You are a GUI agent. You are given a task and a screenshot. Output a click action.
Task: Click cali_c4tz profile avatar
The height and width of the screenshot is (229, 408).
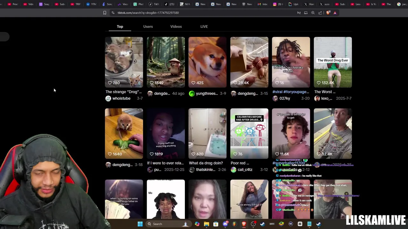(x=234, y=170)
